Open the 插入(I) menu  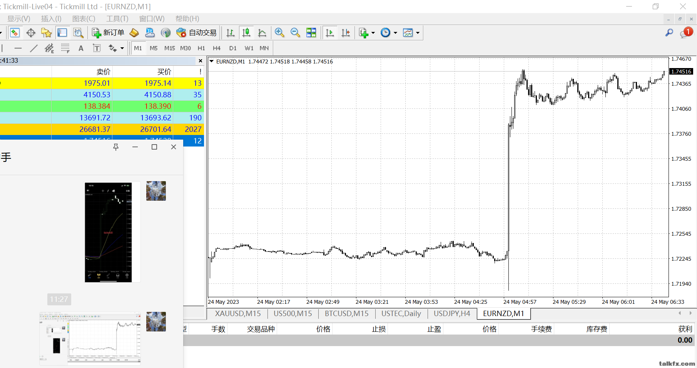click(x=51, y=19)
